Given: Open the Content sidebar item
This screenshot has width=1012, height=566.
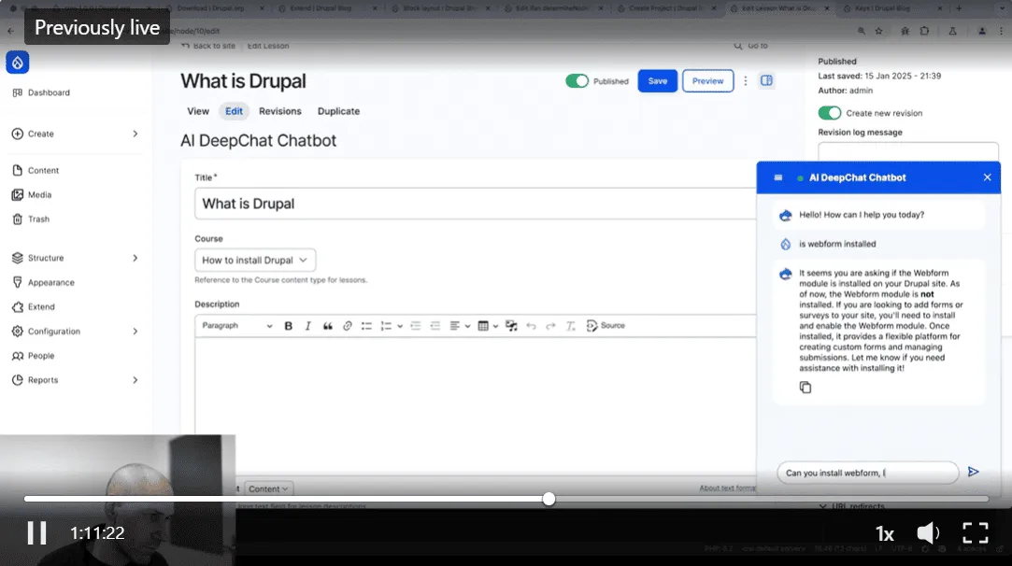Looking at the screenshot, I should pos(36,170).
